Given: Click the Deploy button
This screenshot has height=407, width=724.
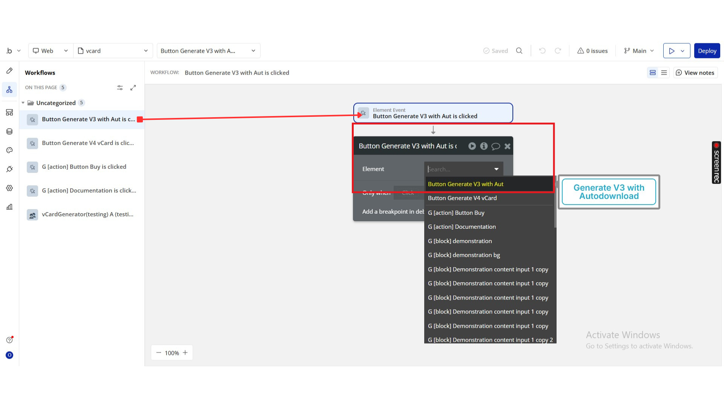Looking at the screenshot, I should click(707, 51).
